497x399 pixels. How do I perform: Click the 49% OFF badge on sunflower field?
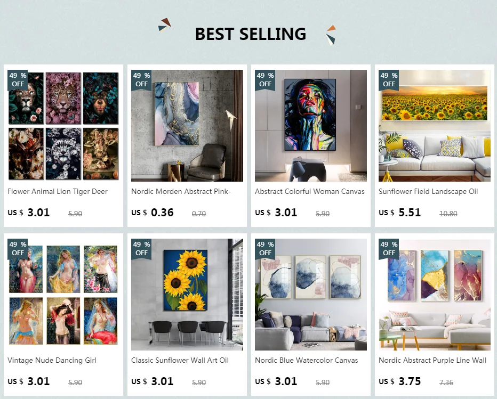[x=389, y=80]
